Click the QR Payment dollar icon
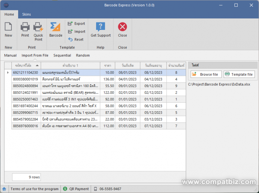259x193 pixels. tap(65, 189)
